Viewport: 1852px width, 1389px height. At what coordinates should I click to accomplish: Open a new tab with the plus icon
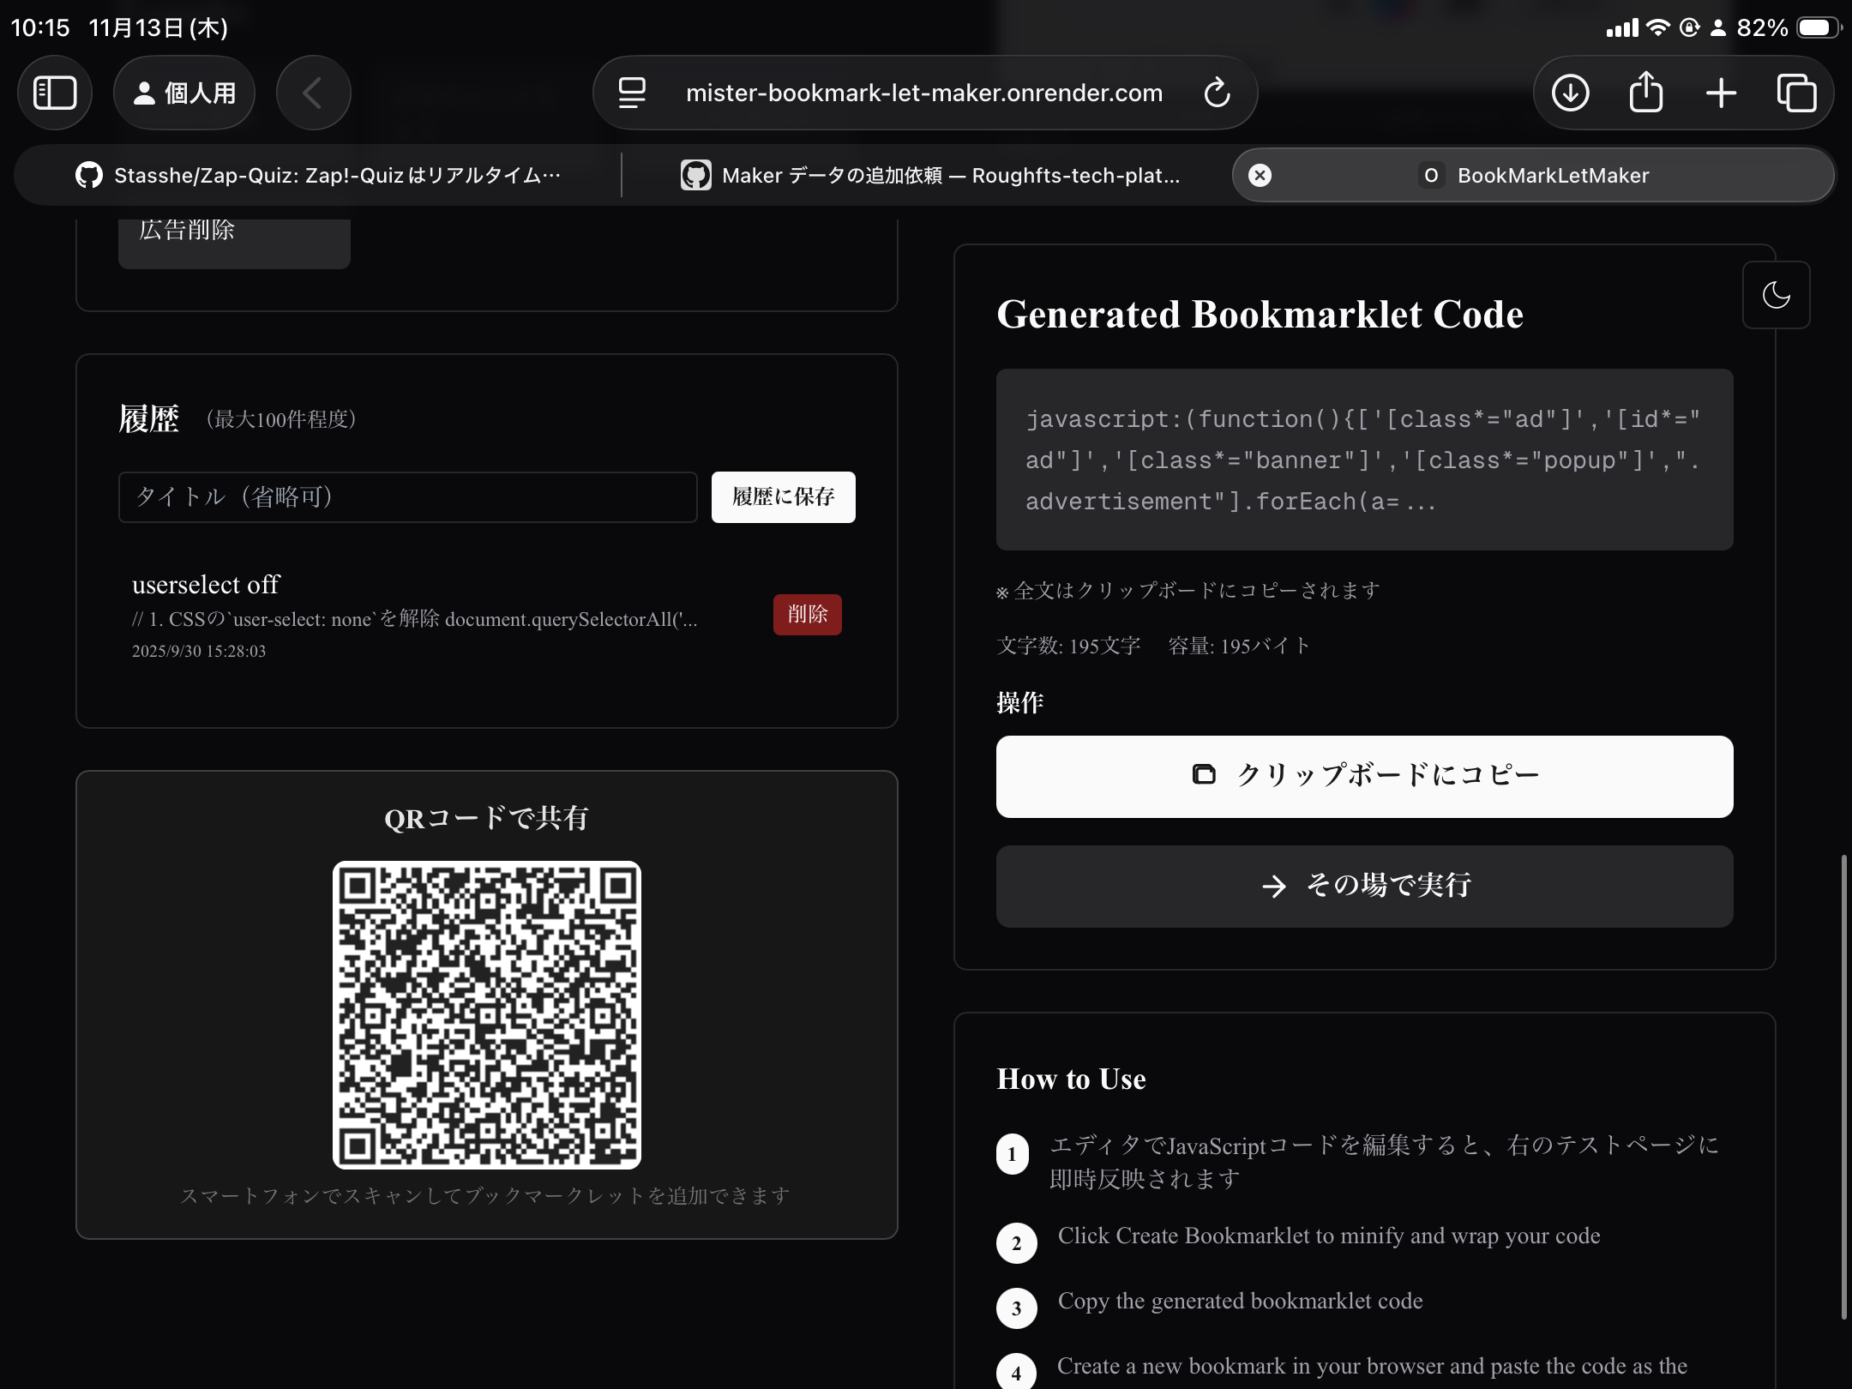pos(1719,93)
